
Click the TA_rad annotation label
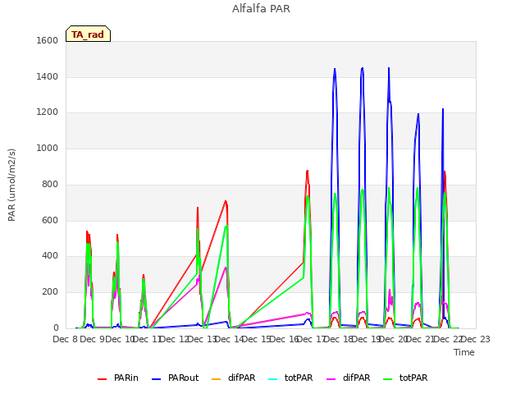(88, 34)
